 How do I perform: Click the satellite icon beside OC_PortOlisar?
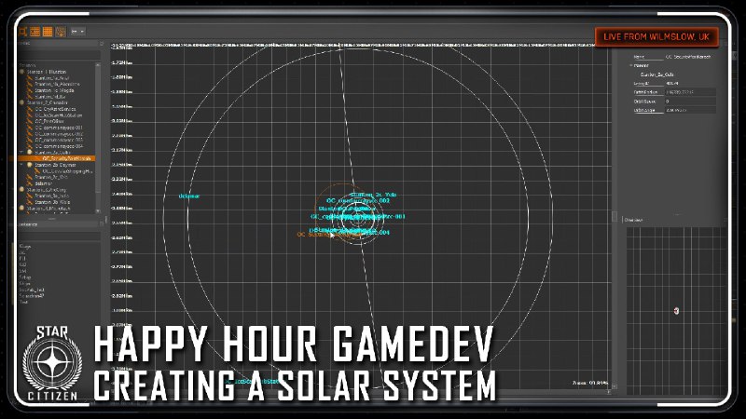(30, 121)
